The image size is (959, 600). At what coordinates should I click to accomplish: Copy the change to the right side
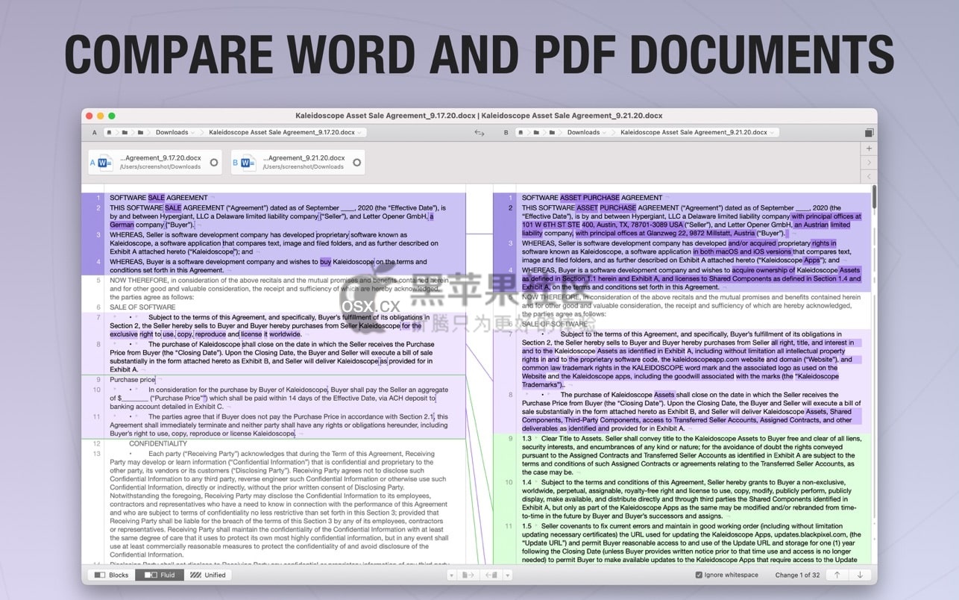469,575
